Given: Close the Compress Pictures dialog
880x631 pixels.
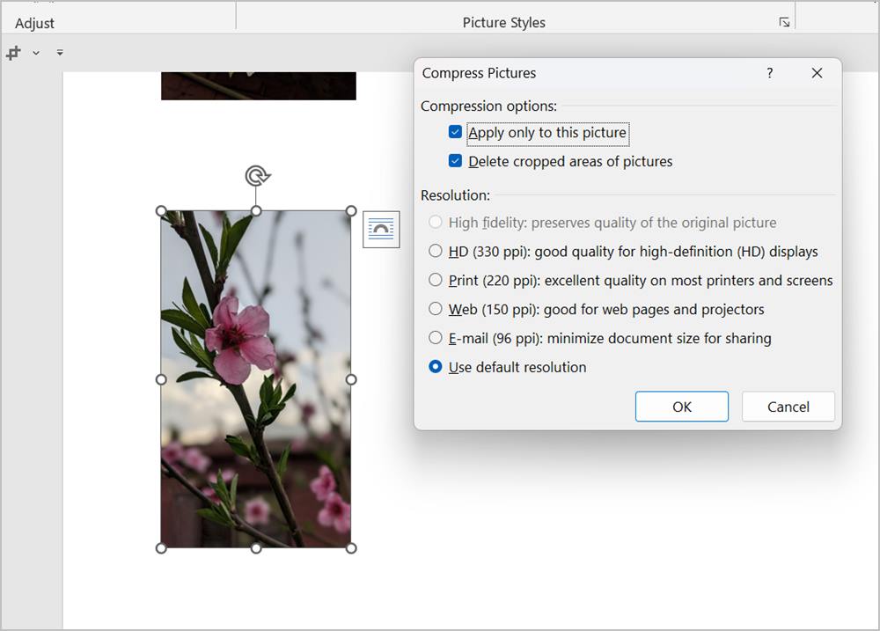Looking at the screenshot, I should click(817, 73).
